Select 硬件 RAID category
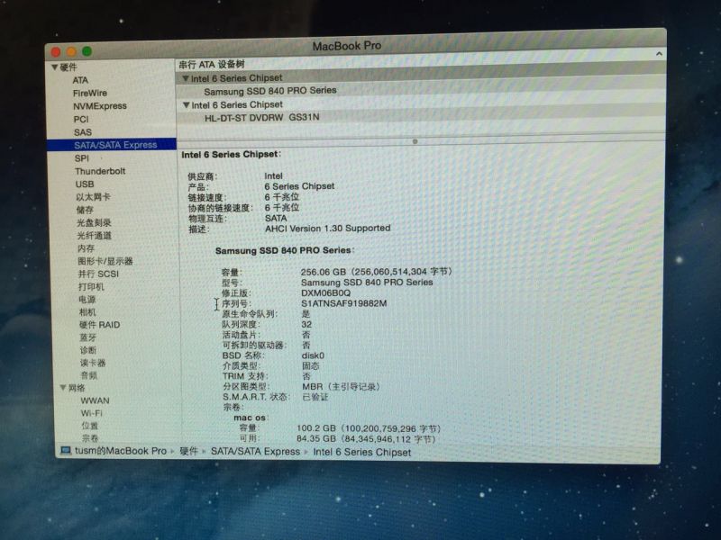721x540 pixels. (x=100, y=325)
